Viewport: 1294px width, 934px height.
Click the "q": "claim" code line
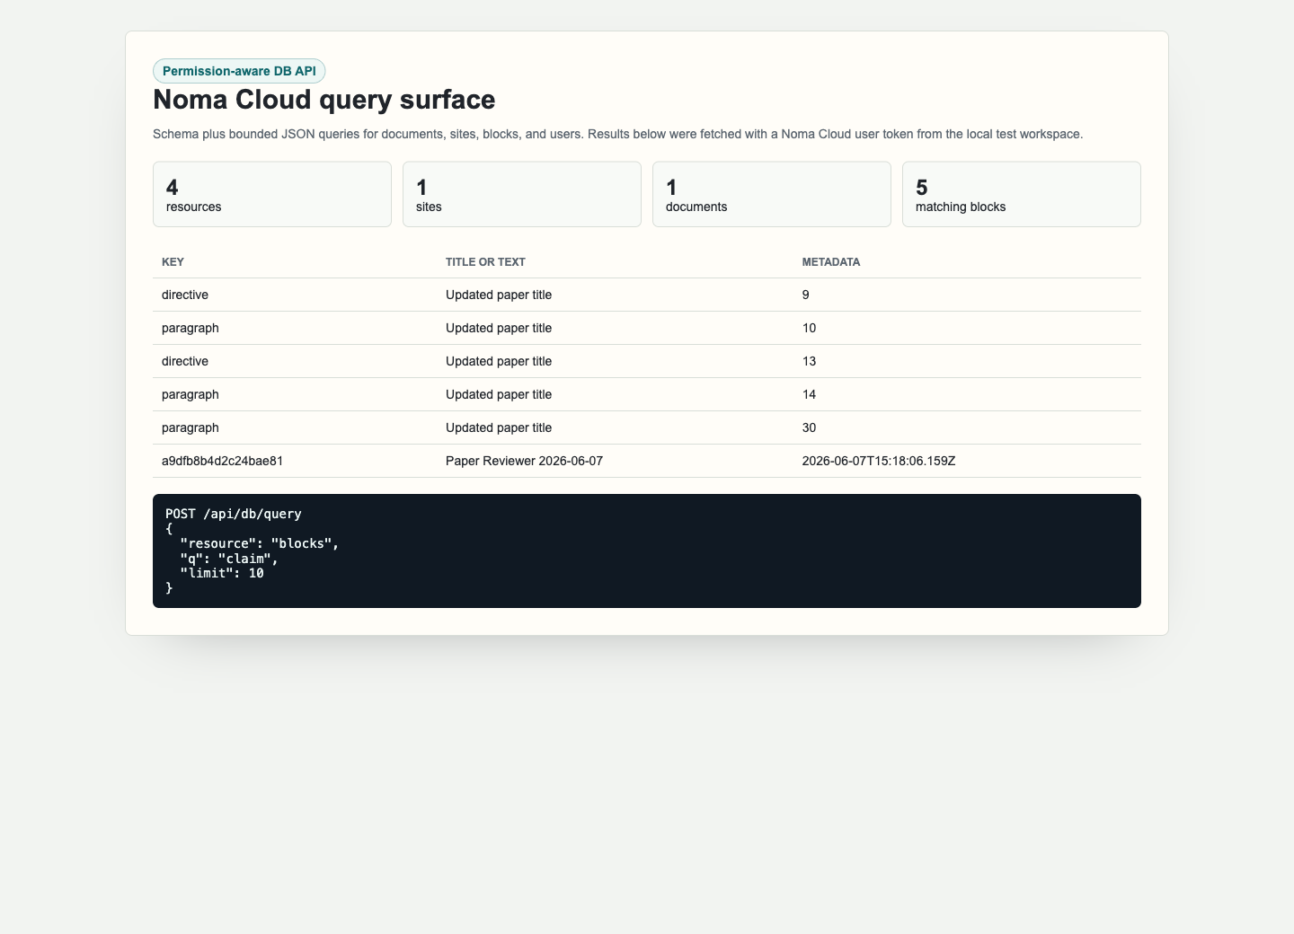click(229, 559)
